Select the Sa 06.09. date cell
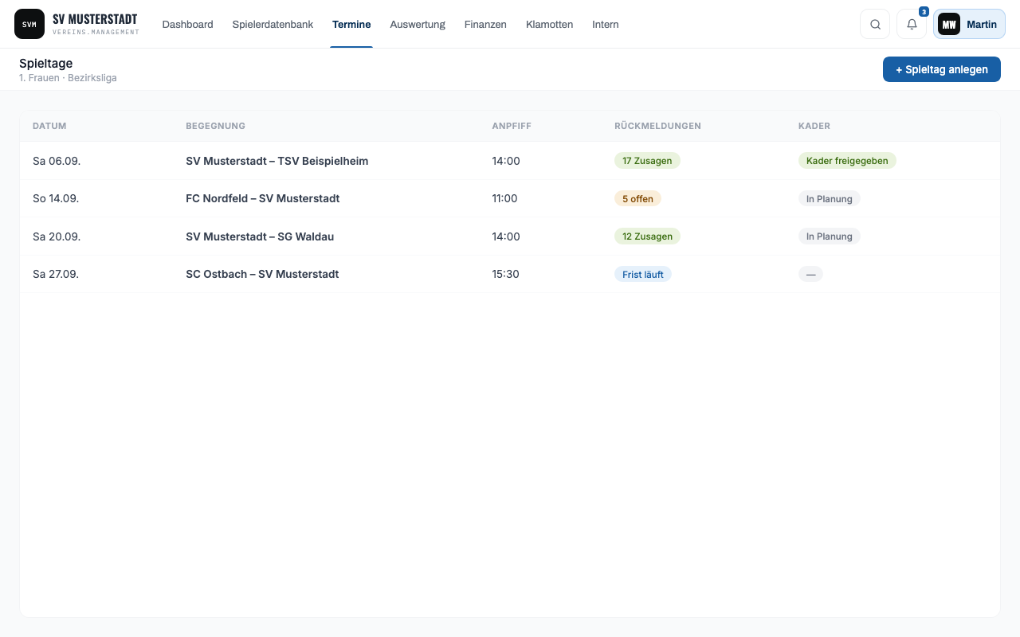The width and height of the screenshot is (1020, 637). [x=57, y=161]
